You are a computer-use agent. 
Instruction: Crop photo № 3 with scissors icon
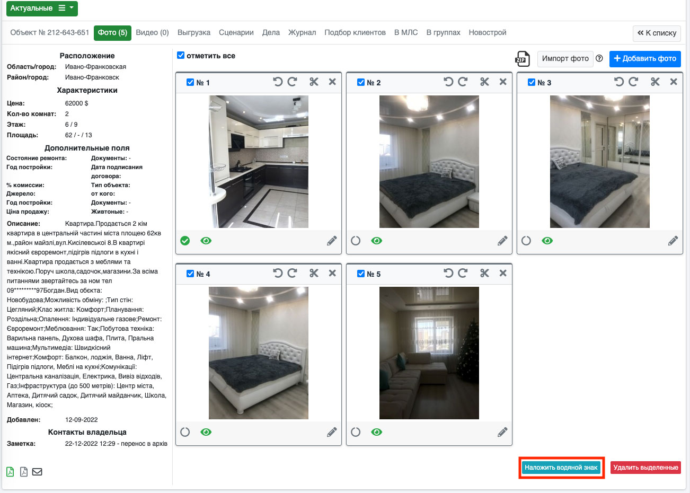pos(656,82)
